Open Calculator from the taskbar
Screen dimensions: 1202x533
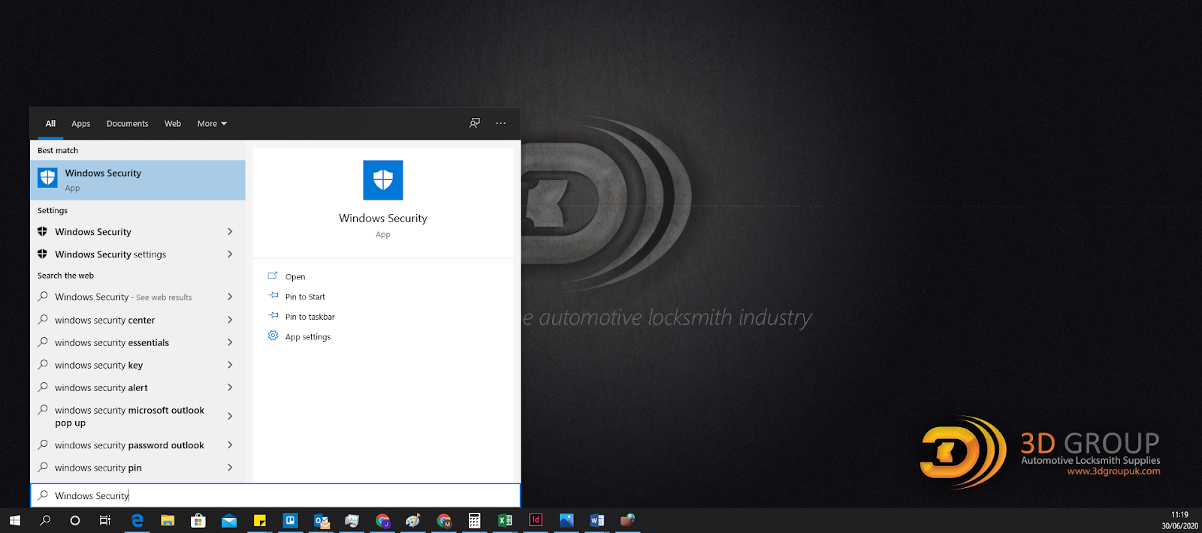tap(474, 520)
